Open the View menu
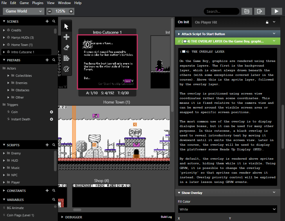The image size is (285, 221). 50,3
